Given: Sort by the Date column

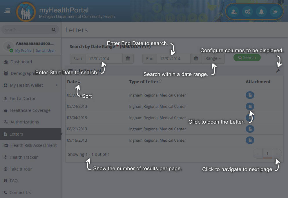Looking at the screenshot, I should [x=79, y=82].
